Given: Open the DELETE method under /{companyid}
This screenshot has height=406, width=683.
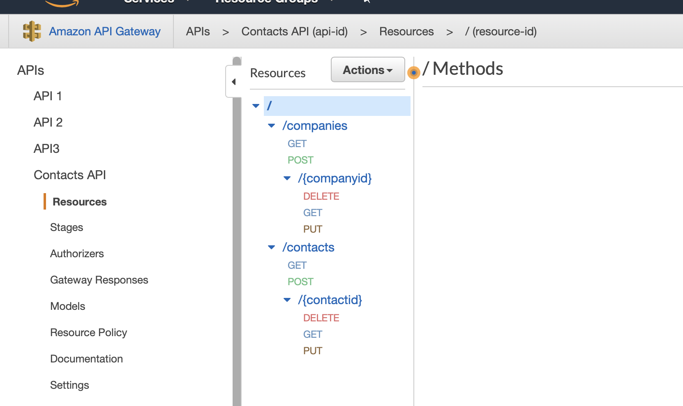Looking at the screenshot, I should [x=321, y=196].
